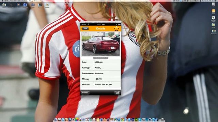Click the Wi-Fi icon in the Mac menu bar
Image resolution: width=218 pixels, height=122 pixels.
pos(196,1)
